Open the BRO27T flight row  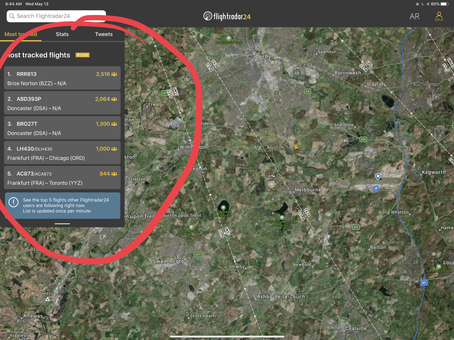pyautogui.click(x=62, y=128)
